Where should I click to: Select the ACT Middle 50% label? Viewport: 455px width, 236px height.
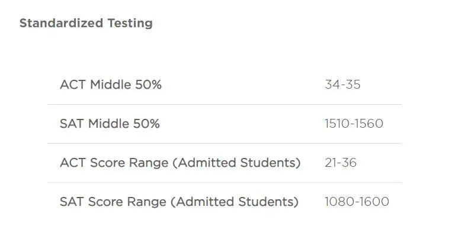coord(111,85)
